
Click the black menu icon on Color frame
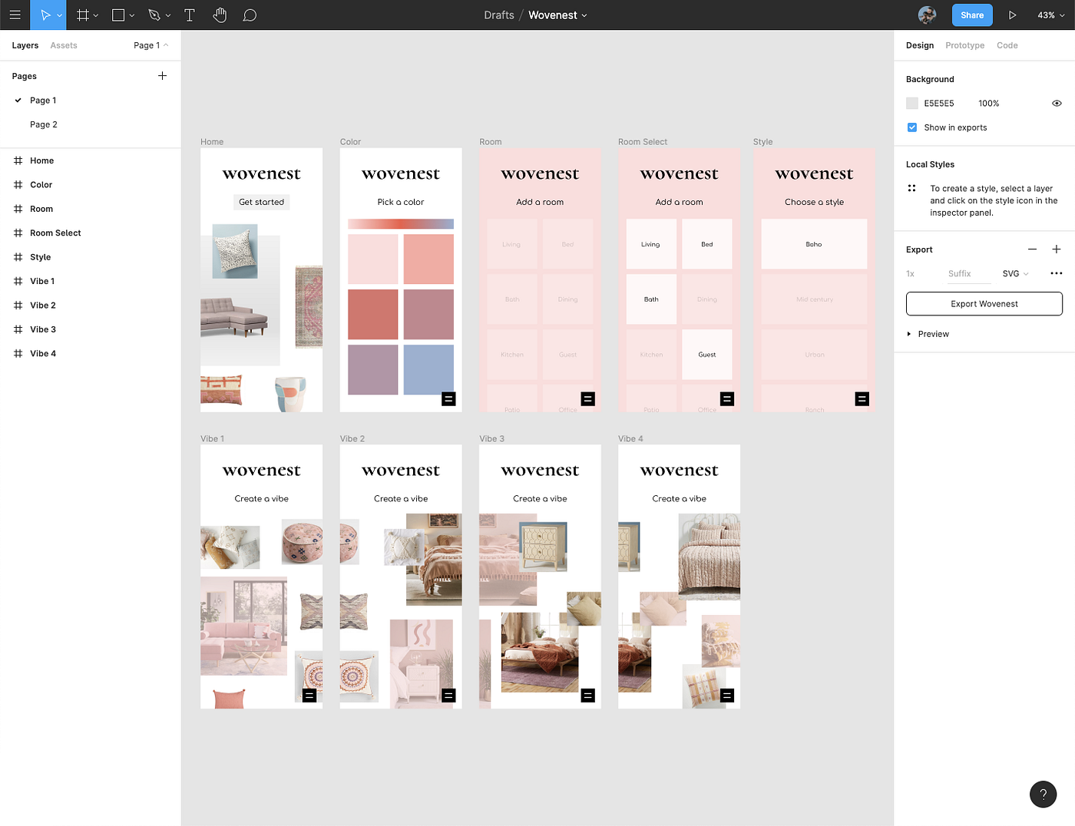(x=448, y=398)
